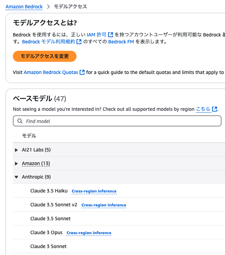This screenshot has width=225, height=255.
Task: Open the Bedrock モデル利用規約 link
Action: click(48, 42)
